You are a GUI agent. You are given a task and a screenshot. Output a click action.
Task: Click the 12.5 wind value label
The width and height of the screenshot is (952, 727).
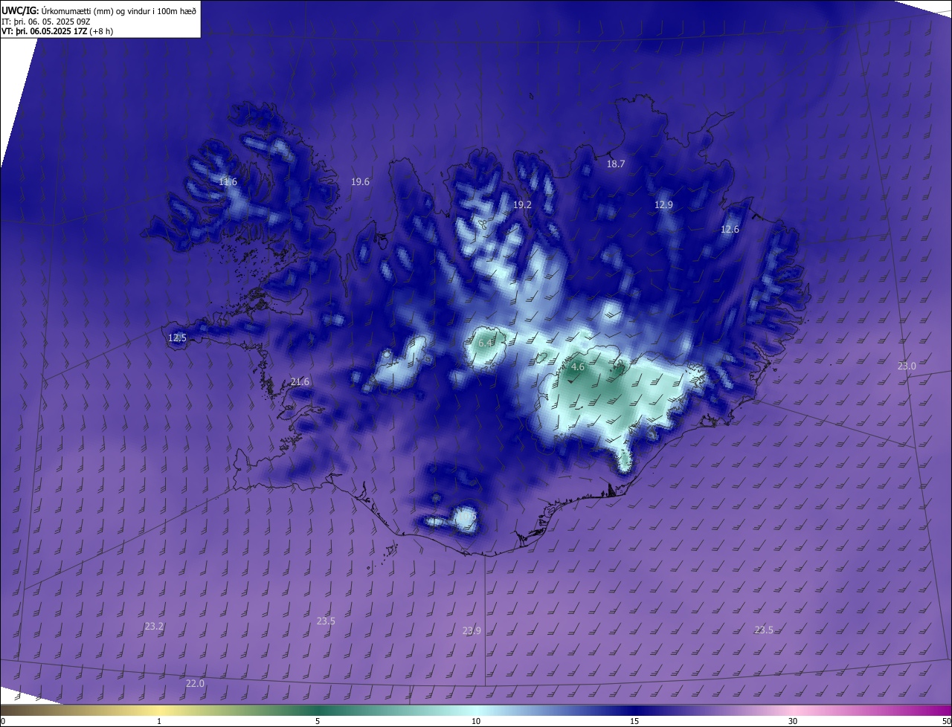(x=177, y=338)
